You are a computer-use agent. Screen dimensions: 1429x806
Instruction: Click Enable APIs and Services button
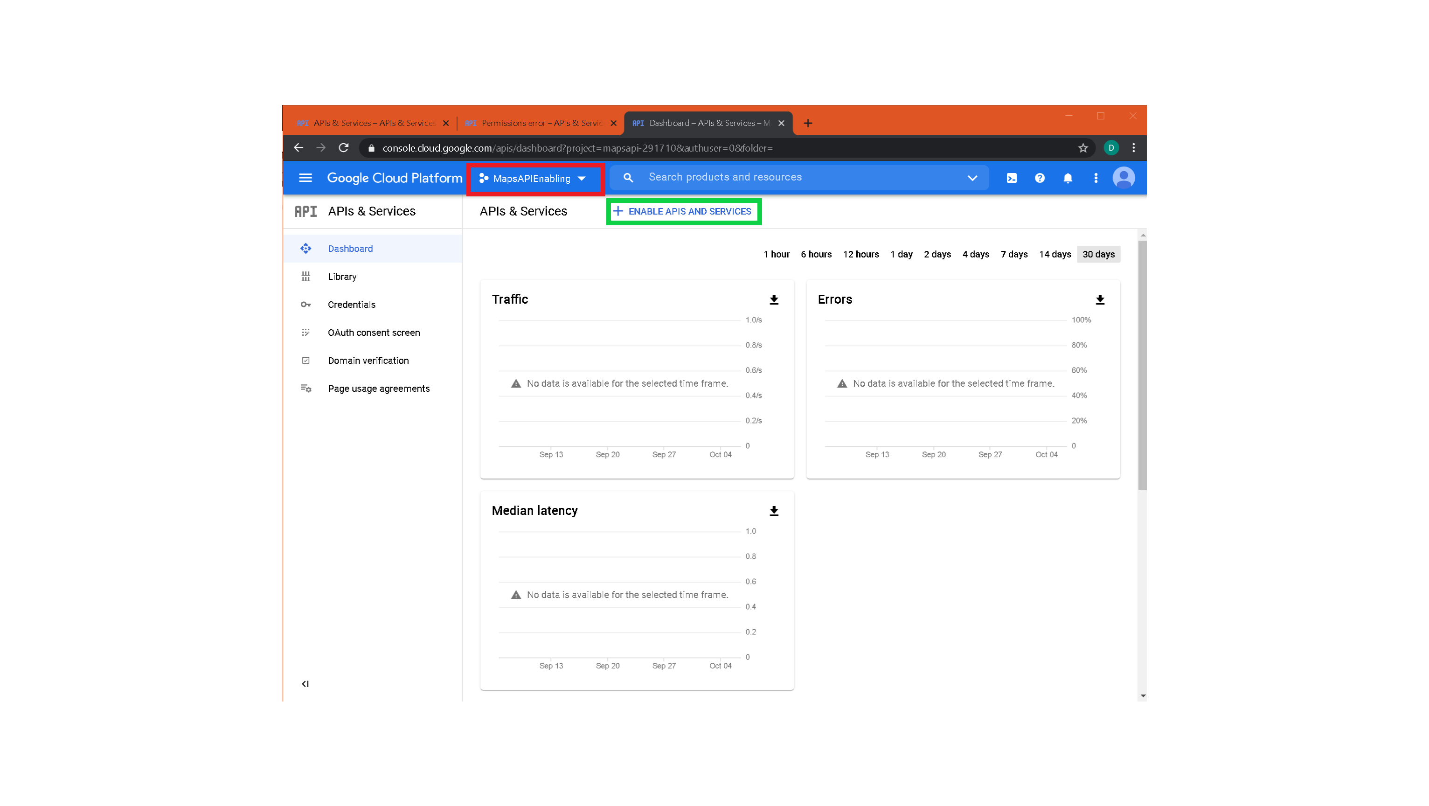click(x=682, y=211)
